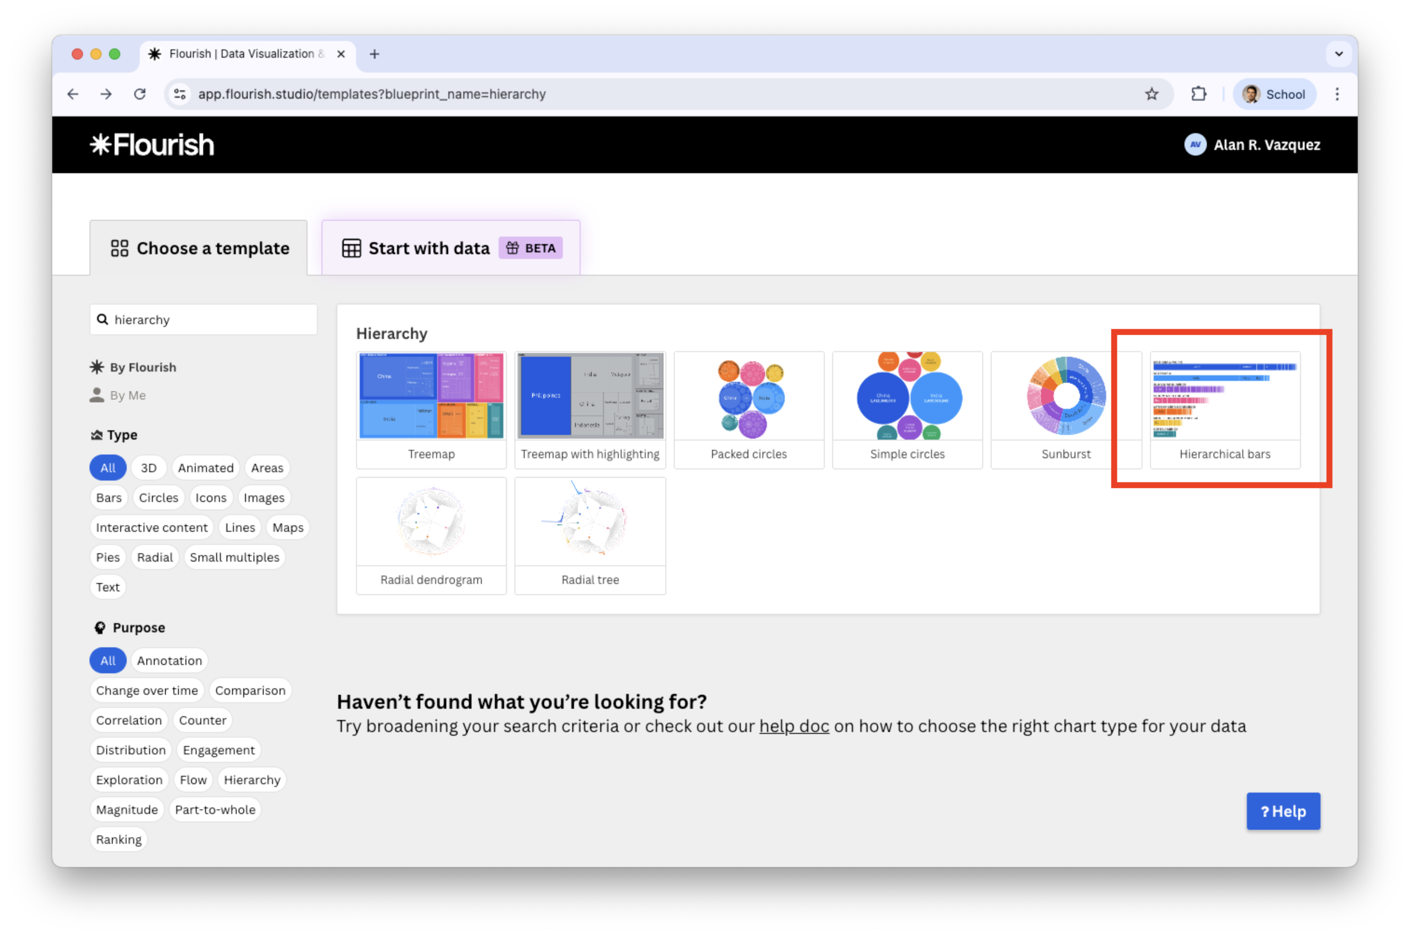Select the Choose a template tab
Viewport: 1410px width, 936px height.
199,248
